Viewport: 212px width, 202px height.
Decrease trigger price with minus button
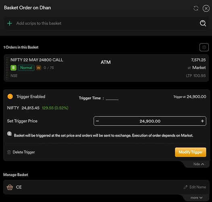[x=98, y=121]
